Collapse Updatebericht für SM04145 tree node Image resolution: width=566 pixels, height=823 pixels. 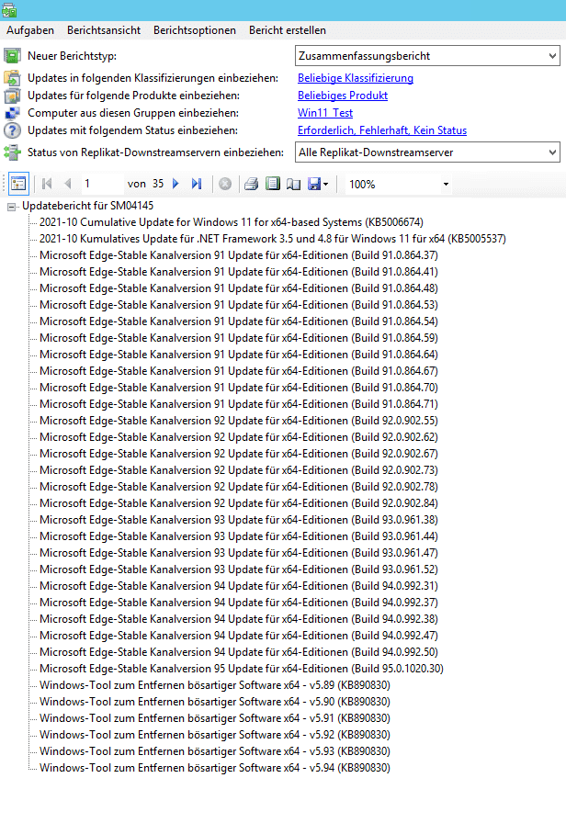(11, 207)
